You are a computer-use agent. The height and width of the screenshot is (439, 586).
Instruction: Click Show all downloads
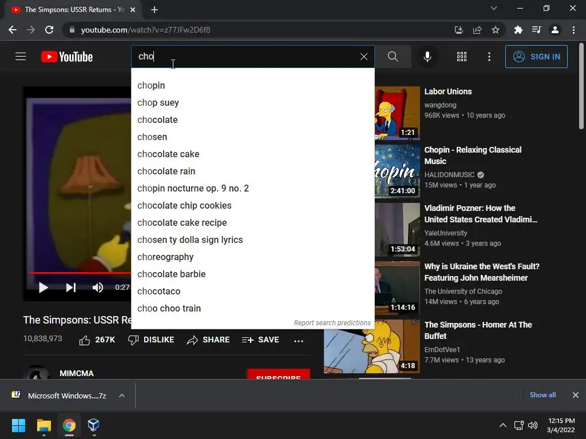pos(543,395)
